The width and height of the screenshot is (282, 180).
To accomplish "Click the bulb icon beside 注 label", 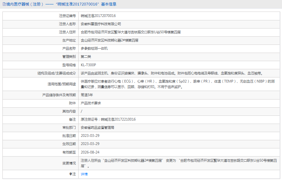I will (71, 174).
